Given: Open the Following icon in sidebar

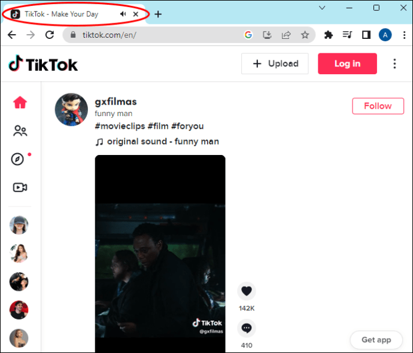Looking at the screenshot, I should pyautogui.click(x=20, y=131).
